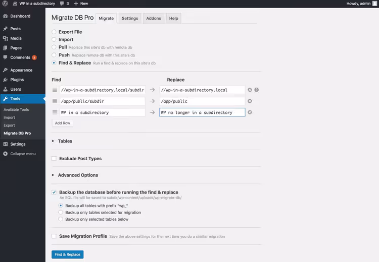This screenshot has width=379, height=262.
Task: Open the Import submenu item under Tools
Action: (9, 117)
